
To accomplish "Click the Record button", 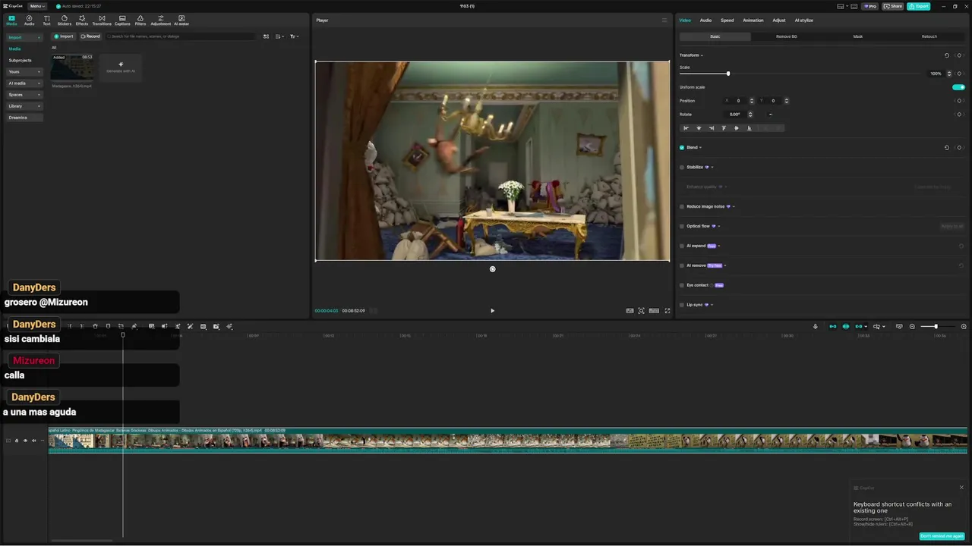I will coord(90,36).
